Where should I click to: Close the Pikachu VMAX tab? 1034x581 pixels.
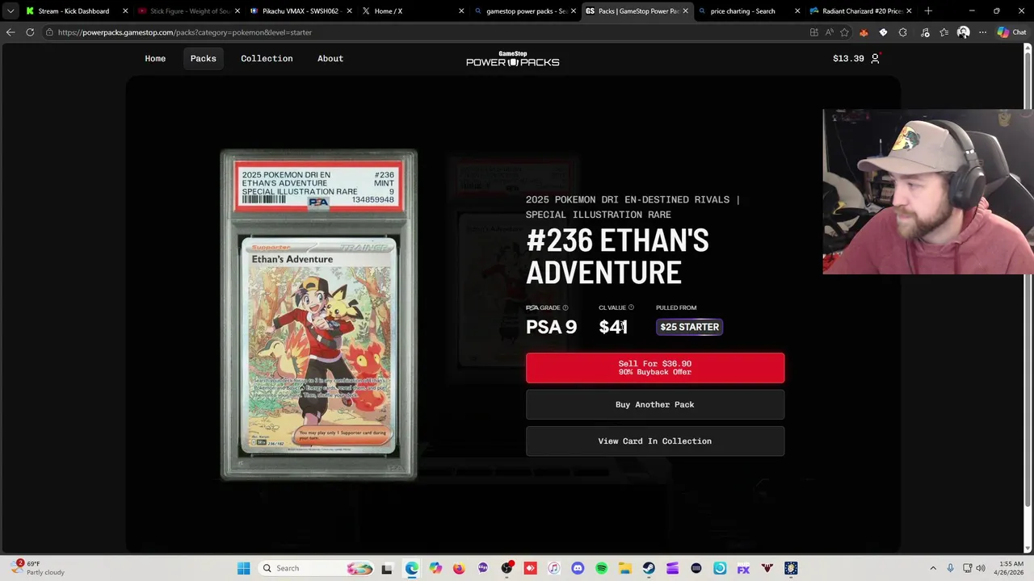[x=349, y=11]
